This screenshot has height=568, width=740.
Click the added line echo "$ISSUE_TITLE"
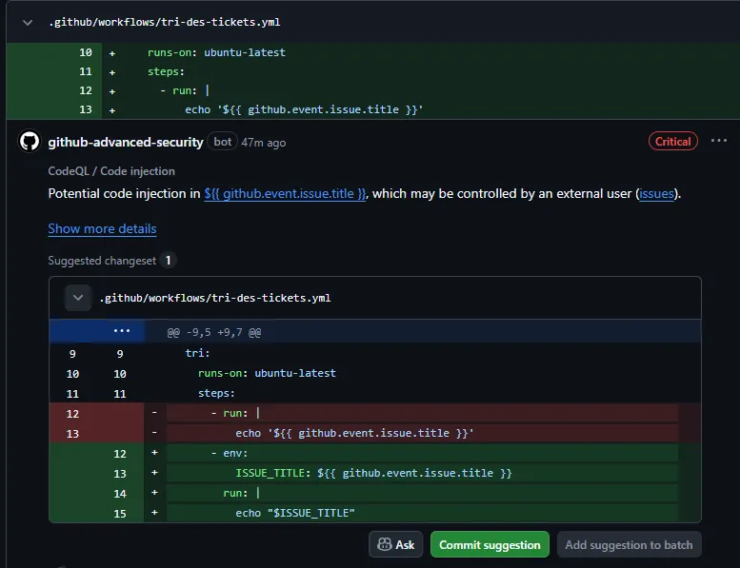click(x=295, y=513)
